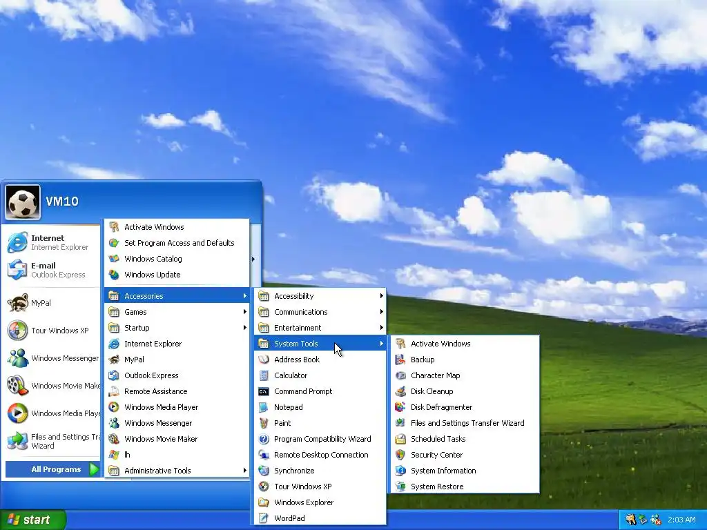Expand the Accessibility submenu arrow
Viewport: 707px width, 530px height.
coord(381,295)
